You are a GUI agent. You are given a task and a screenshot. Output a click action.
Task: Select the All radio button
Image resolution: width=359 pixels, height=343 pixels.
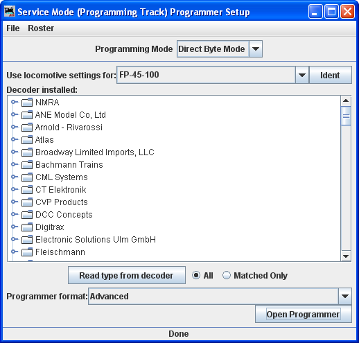point(196,275)
